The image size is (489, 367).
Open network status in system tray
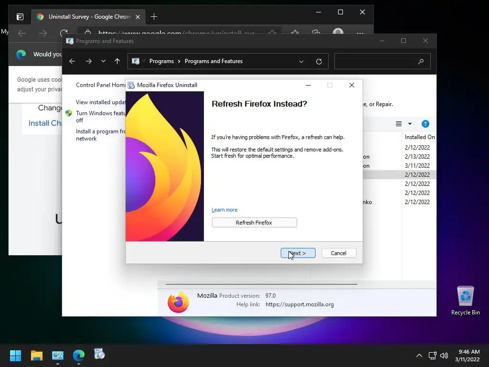(433, 356)
